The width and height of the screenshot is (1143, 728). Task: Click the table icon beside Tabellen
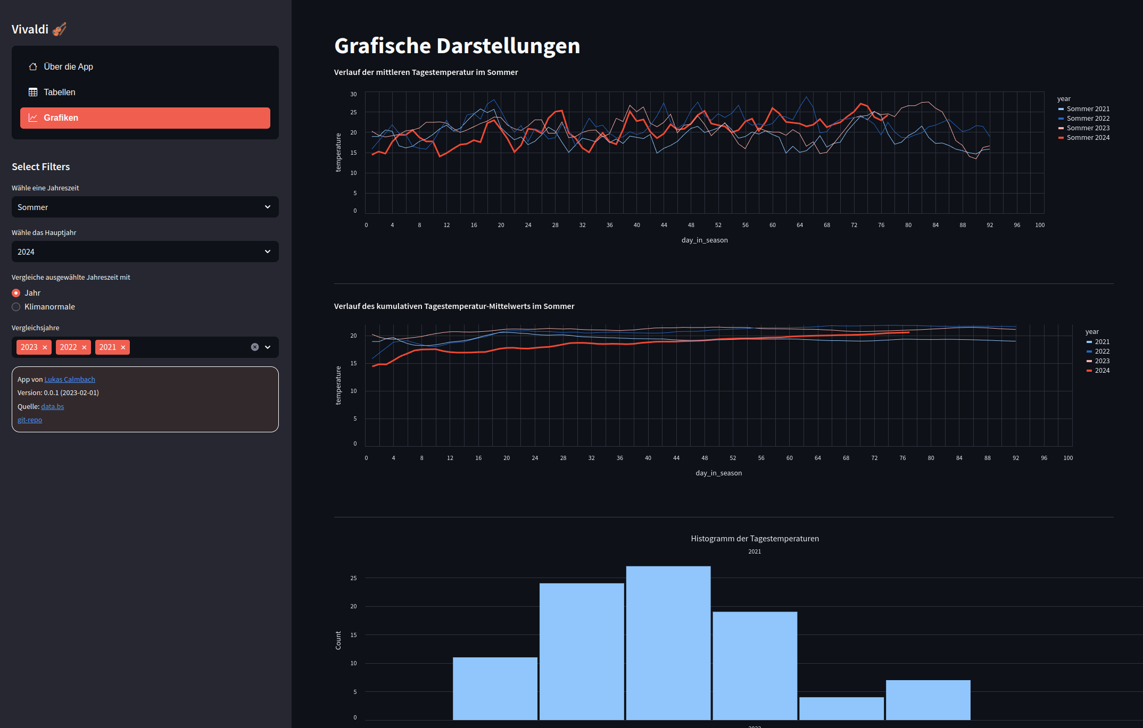tap(33, 92)
